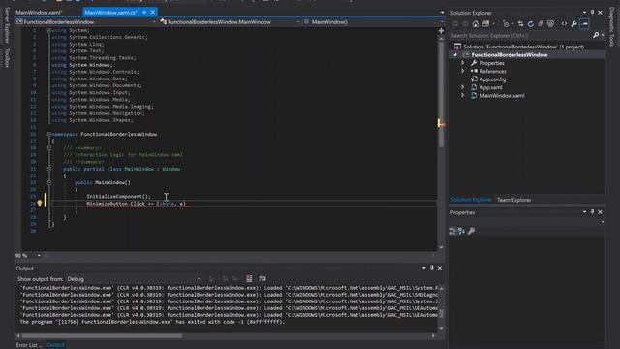Collapse the using directives region
The width and height of the screenshot is (620, 349).
[x=49, y=30]
